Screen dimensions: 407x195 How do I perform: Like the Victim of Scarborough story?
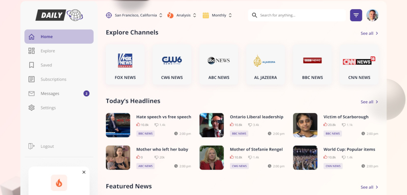pos(325,125)
